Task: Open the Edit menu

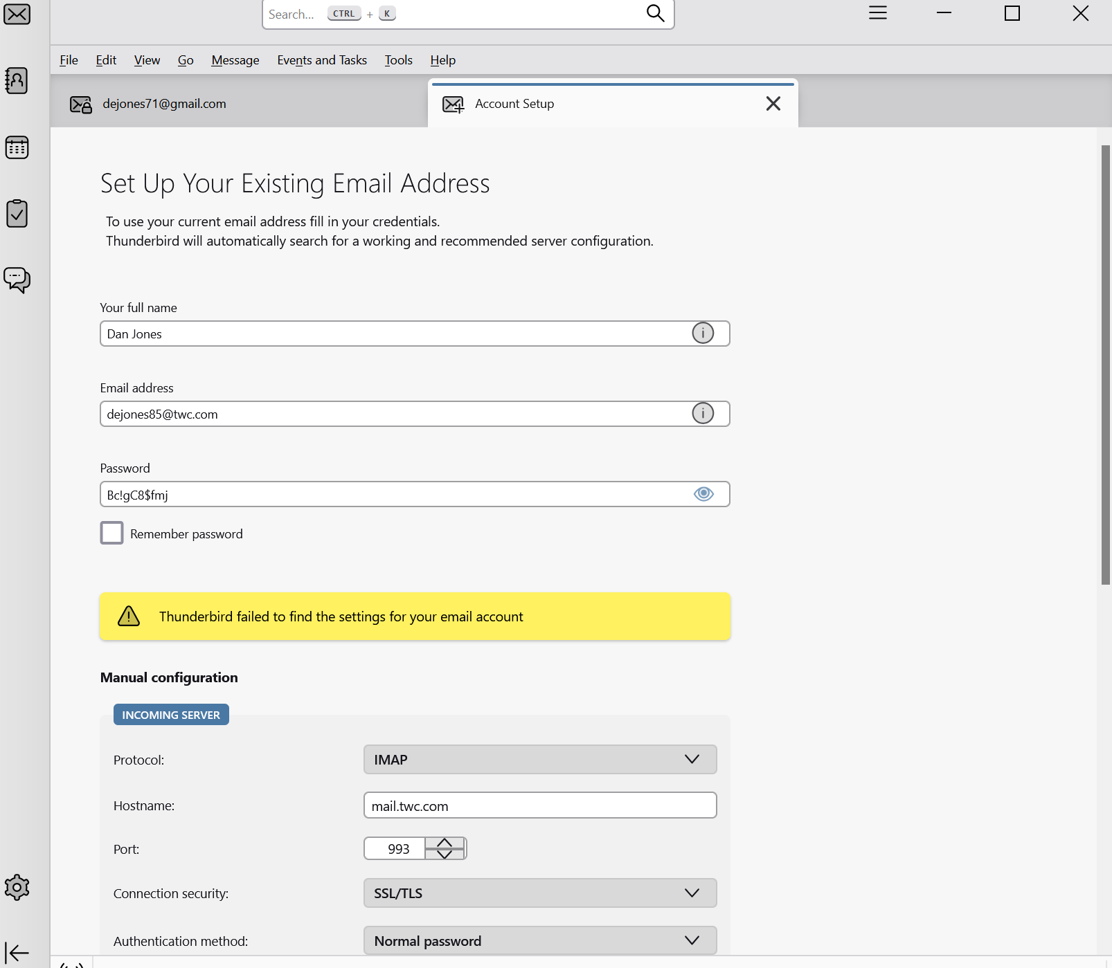Action: coord(106,60)
